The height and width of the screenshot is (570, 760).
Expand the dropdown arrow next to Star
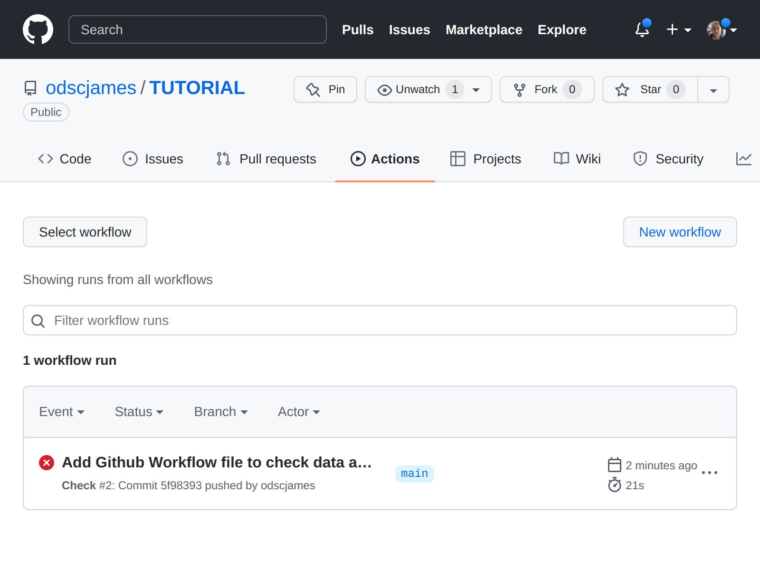point(713,89)
